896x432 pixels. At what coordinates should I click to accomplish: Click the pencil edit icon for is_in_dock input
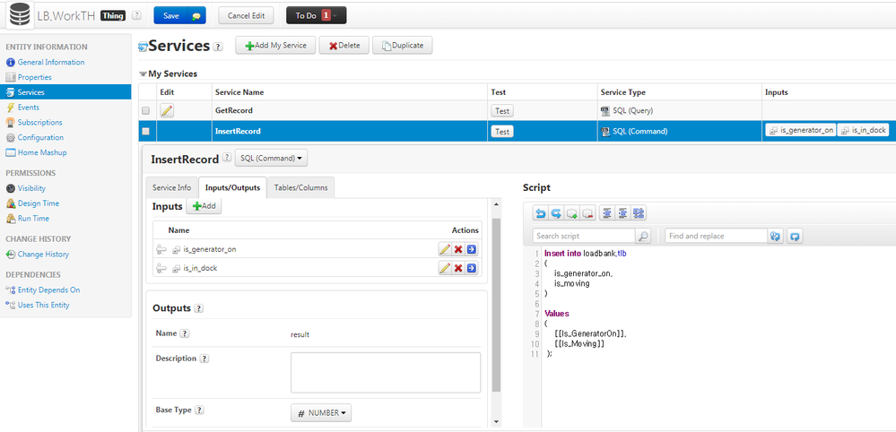(x=445, y=268)
